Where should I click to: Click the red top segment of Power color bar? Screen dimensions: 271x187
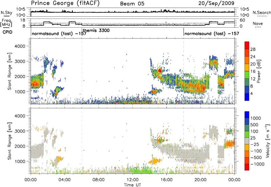[247, 45]
